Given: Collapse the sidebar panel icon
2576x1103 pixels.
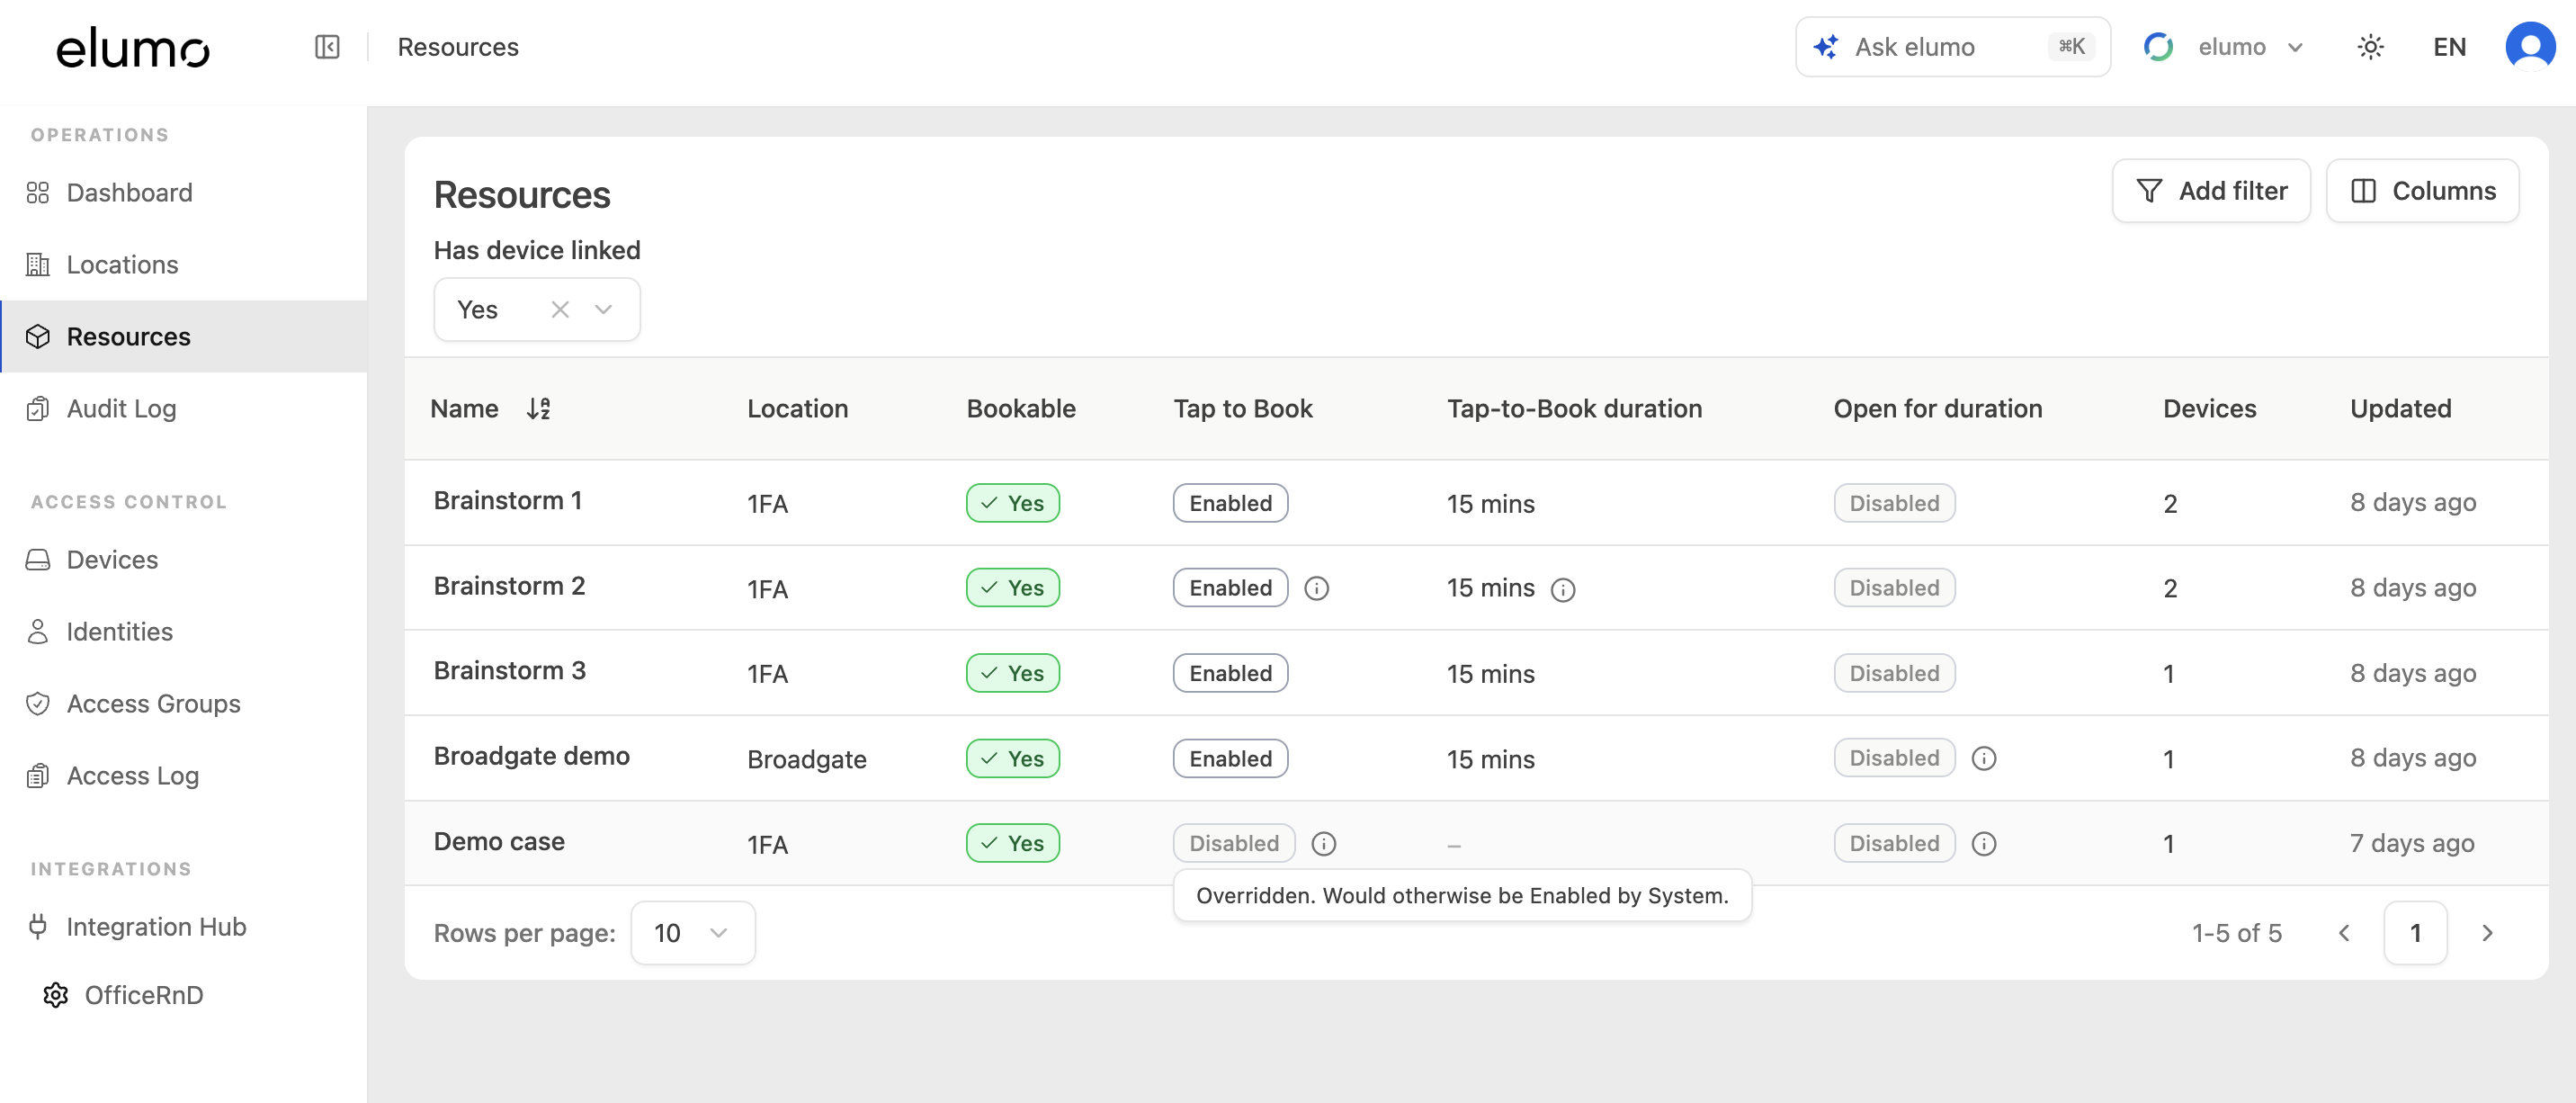Looking at the screenshot, I should click(x=327, y=47).
